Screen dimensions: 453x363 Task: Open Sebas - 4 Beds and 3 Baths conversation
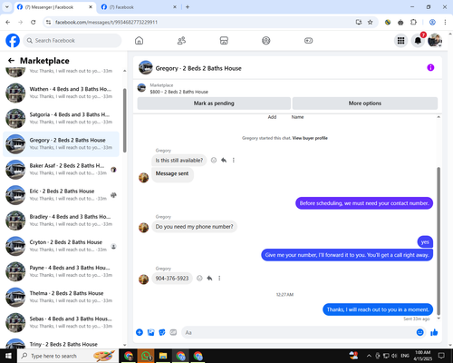[x=61, y=322]
